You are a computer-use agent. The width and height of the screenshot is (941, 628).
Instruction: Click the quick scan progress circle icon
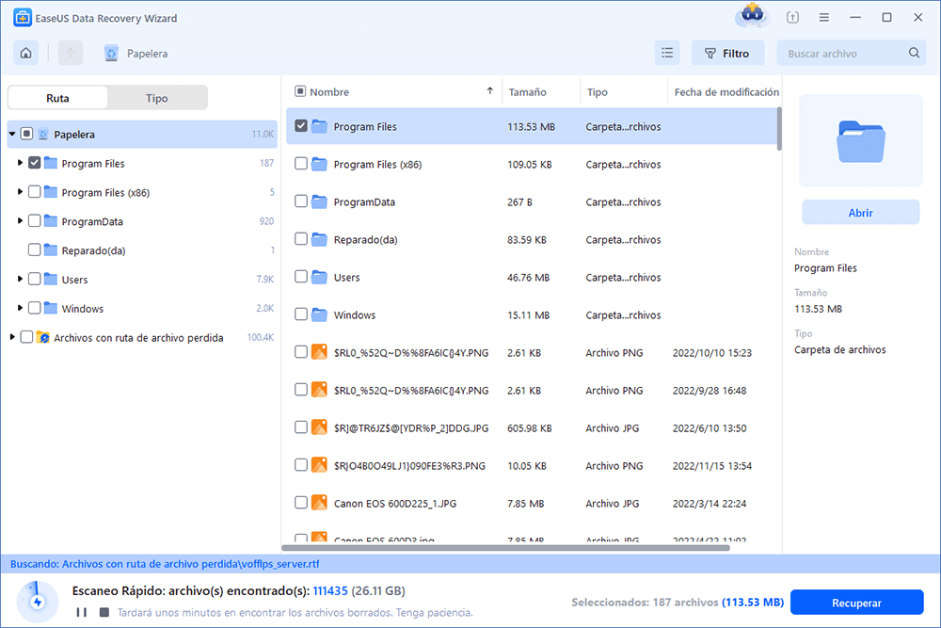tap(38, 602)
